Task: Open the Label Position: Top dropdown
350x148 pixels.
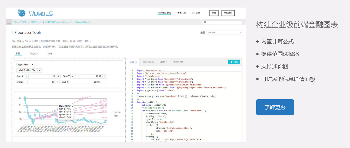Action: point(29,70)
